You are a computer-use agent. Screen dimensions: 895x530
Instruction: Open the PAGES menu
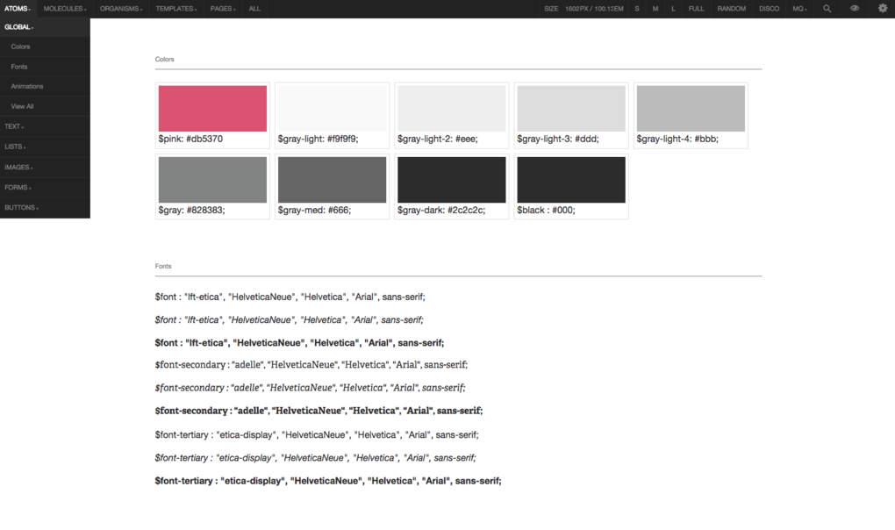(x=223, y=9)
